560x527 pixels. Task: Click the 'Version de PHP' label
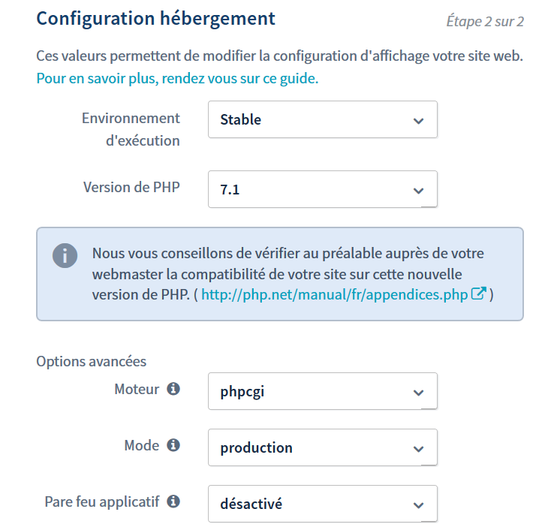[131, 187]
